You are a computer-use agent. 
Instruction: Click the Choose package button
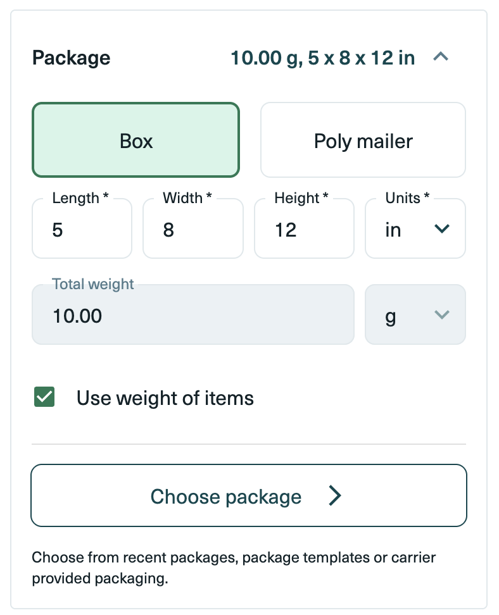click(x=249, y=495)
